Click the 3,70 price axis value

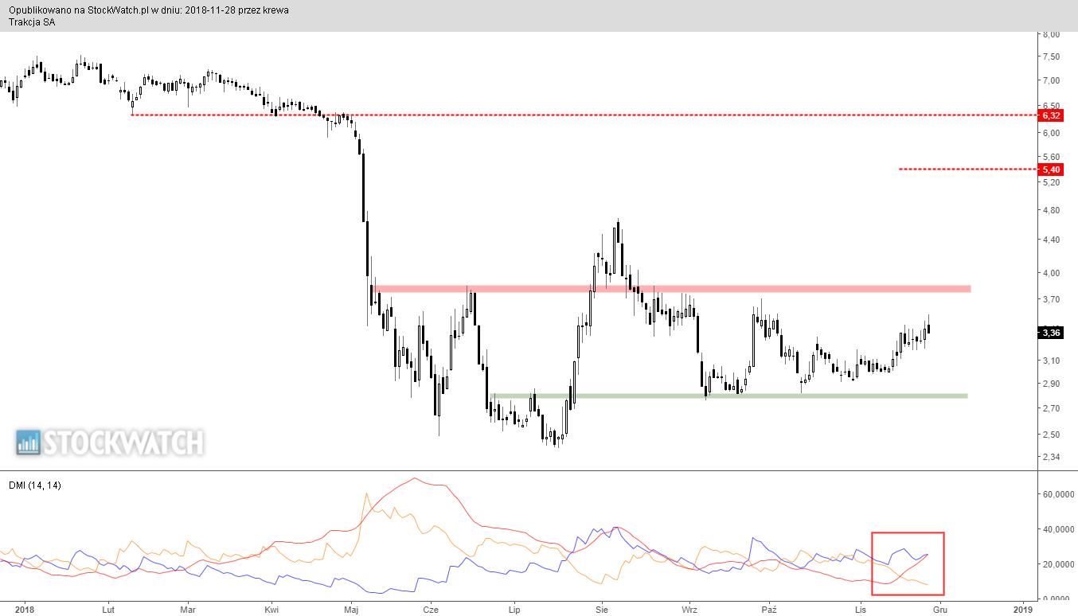tap(1051, 299)
